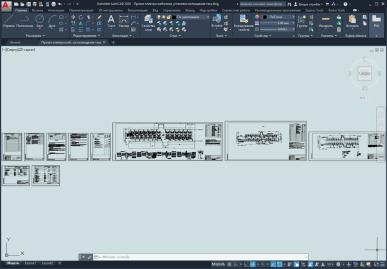Click the black ПоСлою color swatch
Viewport: 387px width, 269px height.
pos(265,17)
